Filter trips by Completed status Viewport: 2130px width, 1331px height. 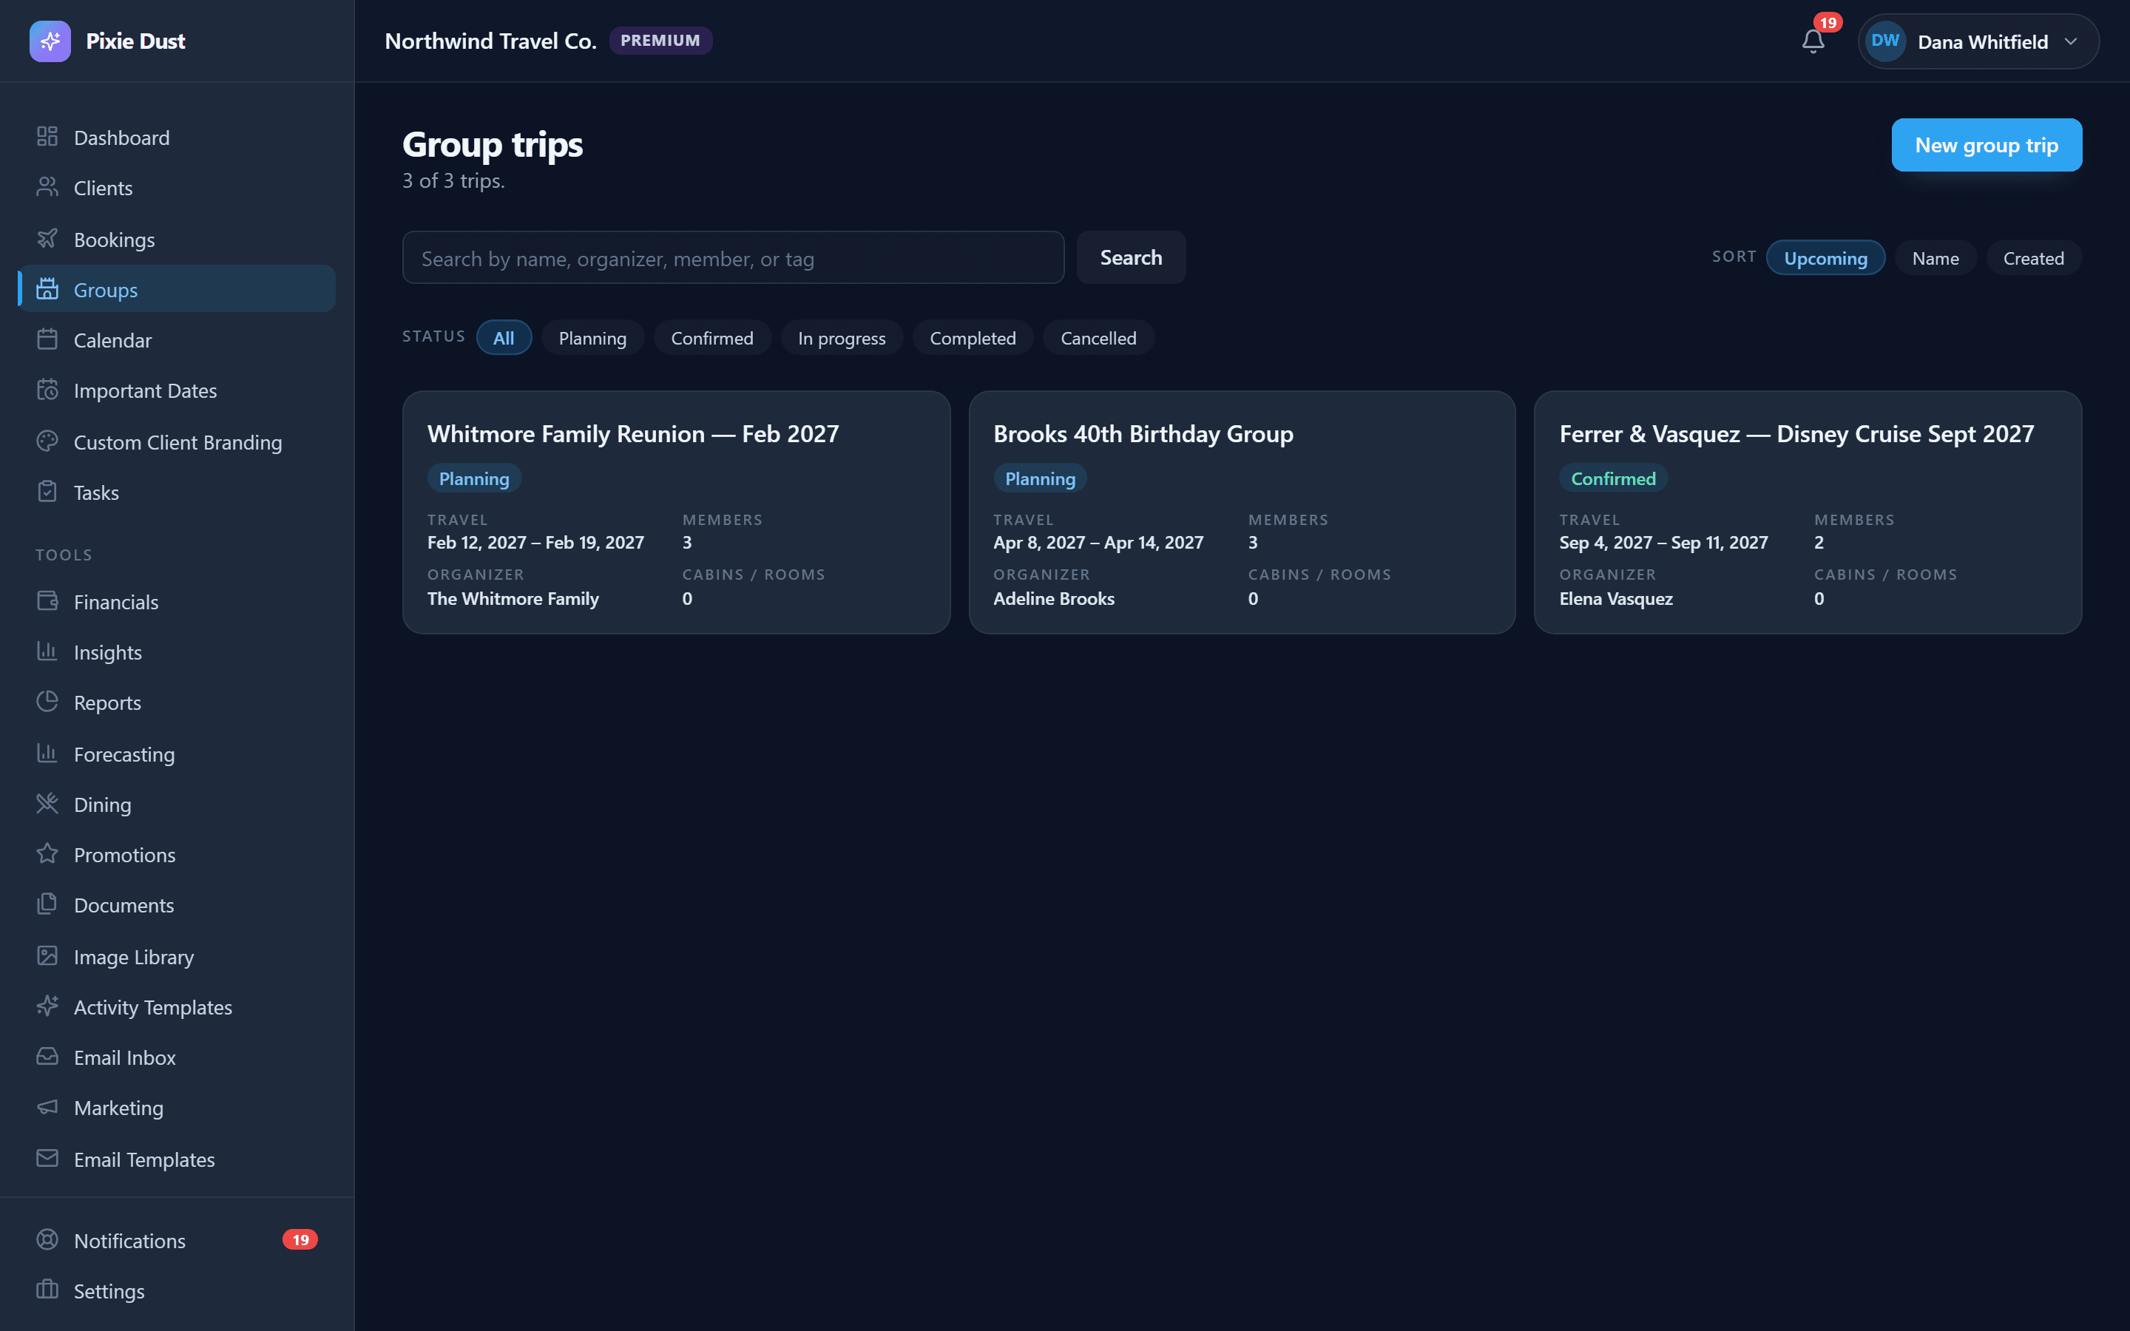(973, 338)
